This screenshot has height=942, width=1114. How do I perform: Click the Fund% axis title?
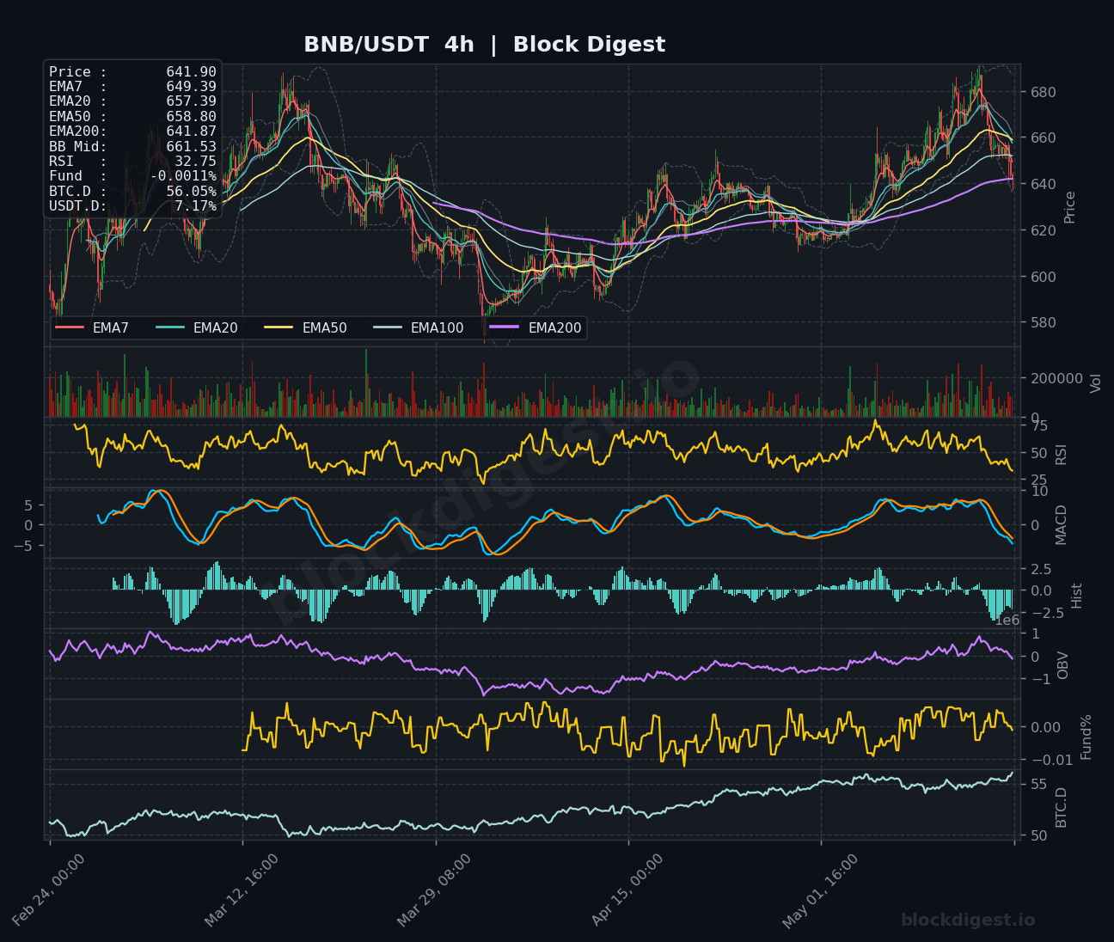click(1086, 737)
